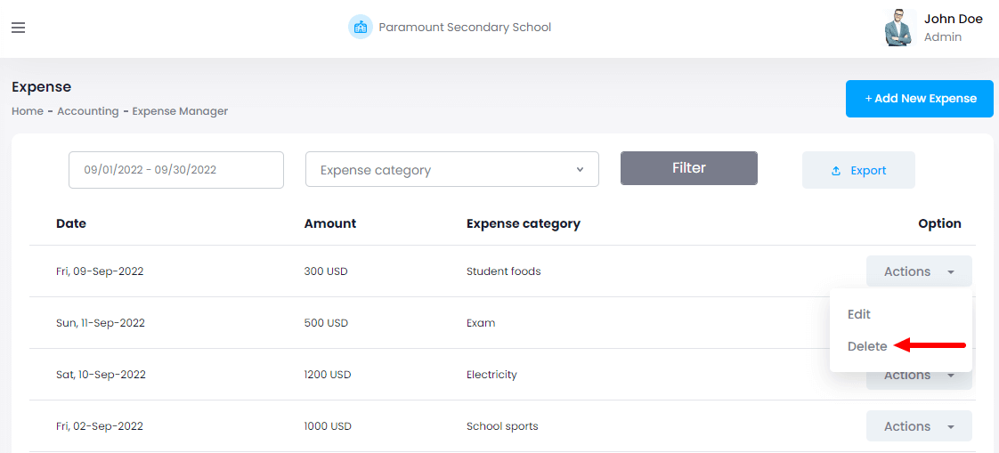Click the Filter button

[x=688, y=168]
